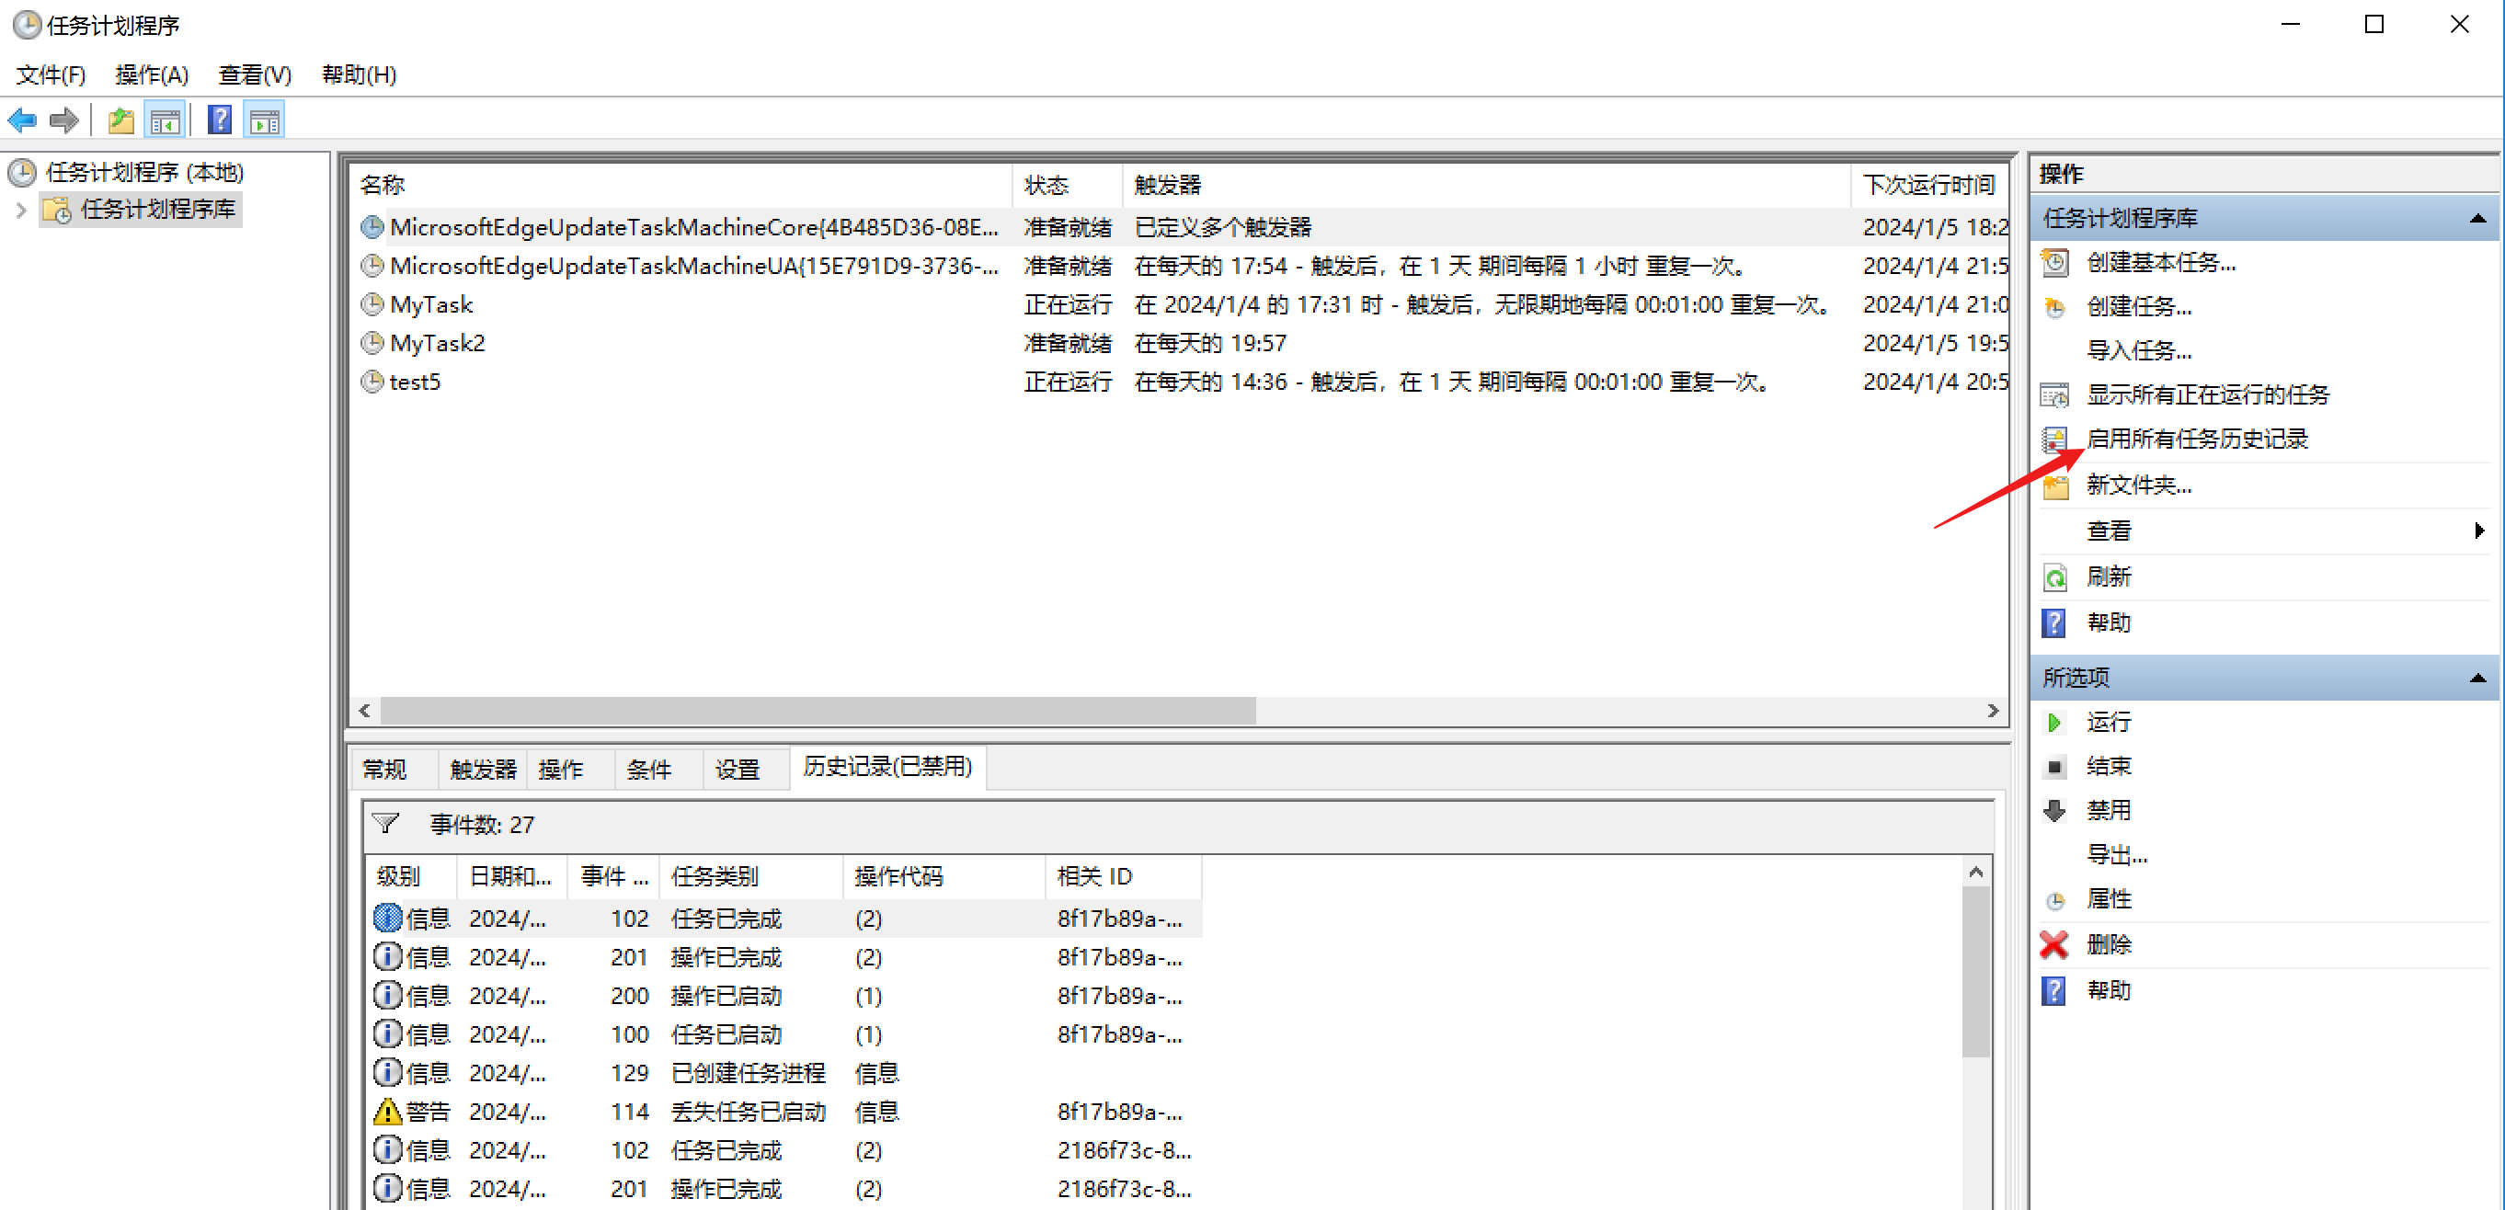Click the 创建任务 icon in the Actions pane
2505x1210 pixels.
coord(2054,306)
